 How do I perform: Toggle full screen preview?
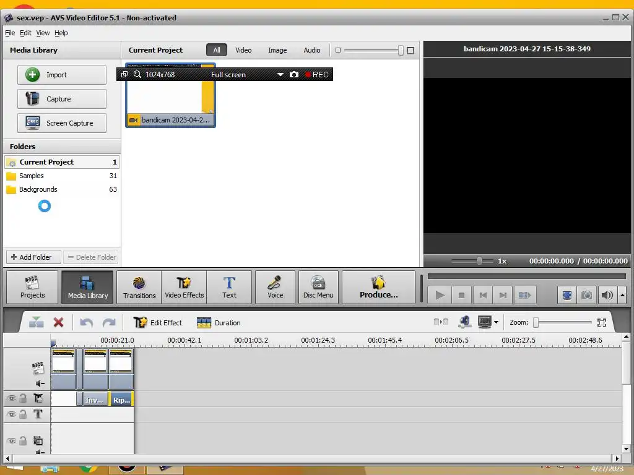(567, 295)
